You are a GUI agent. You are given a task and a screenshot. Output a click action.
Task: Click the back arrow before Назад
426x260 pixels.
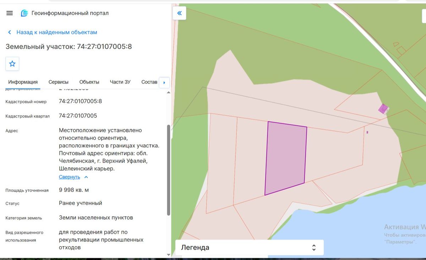pos(10,32)
